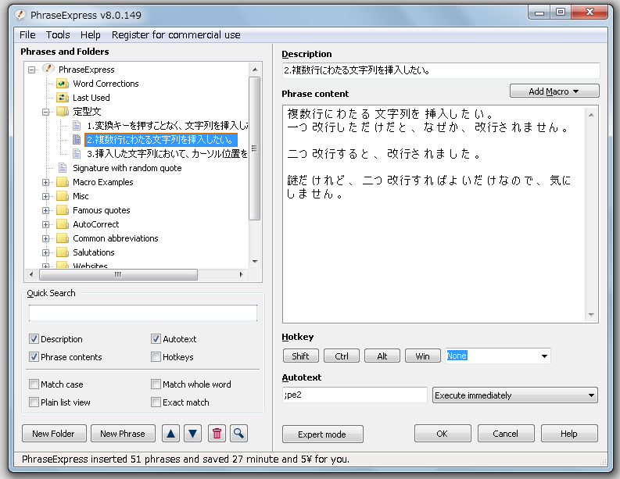
Task: Enable the Match case checkbox
Action: (x=34, y=384)
